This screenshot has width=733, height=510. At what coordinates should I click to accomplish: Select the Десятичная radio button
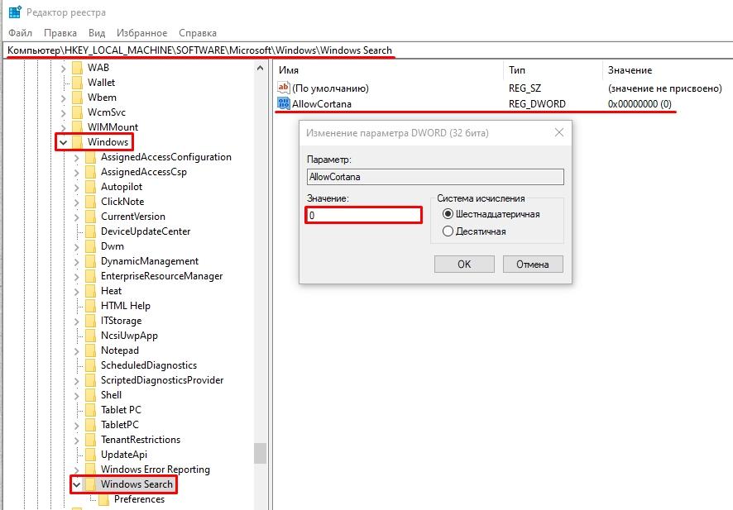point(448,231)
